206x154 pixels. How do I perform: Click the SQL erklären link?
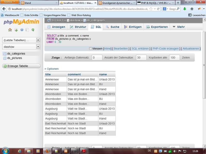point(140,49)
